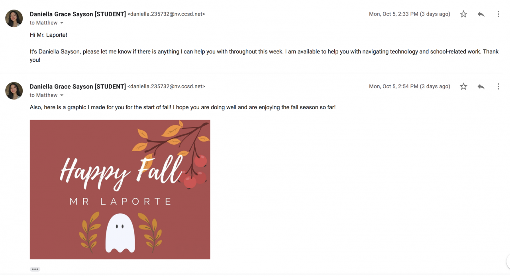510x276 pixels.
Task: Click the "Hi Mr. Laporte!" message body
Action: [49, 35]
